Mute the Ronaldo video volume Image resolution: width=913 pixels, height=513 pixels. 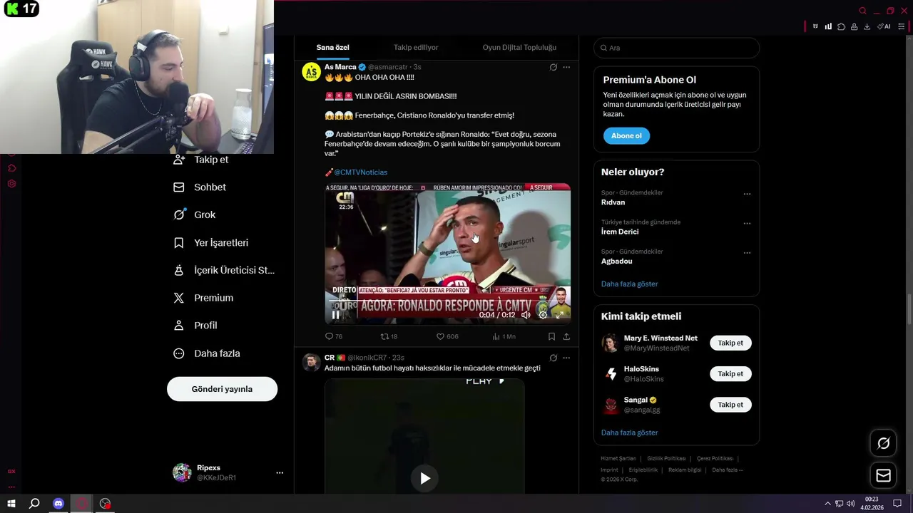[x=526, y=315]
